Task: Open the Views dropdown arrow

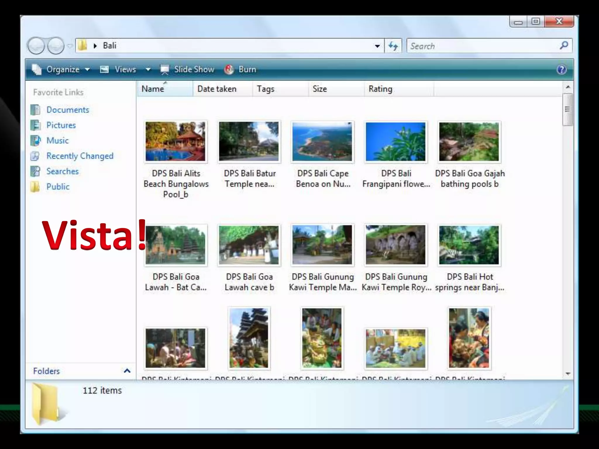Action: (x=148, y=70)
